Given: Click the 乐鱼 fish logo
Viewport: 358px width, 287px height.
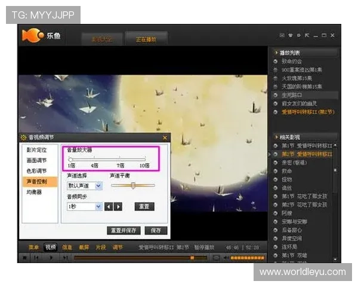Looking at the screenshot, I should point(30,36).
